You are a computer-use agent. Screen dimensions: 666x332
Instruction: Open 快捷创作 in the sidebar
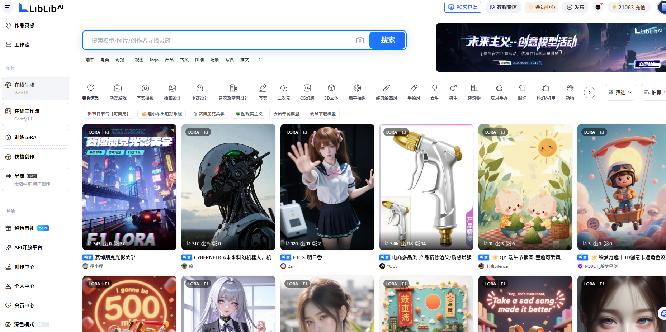36,157
